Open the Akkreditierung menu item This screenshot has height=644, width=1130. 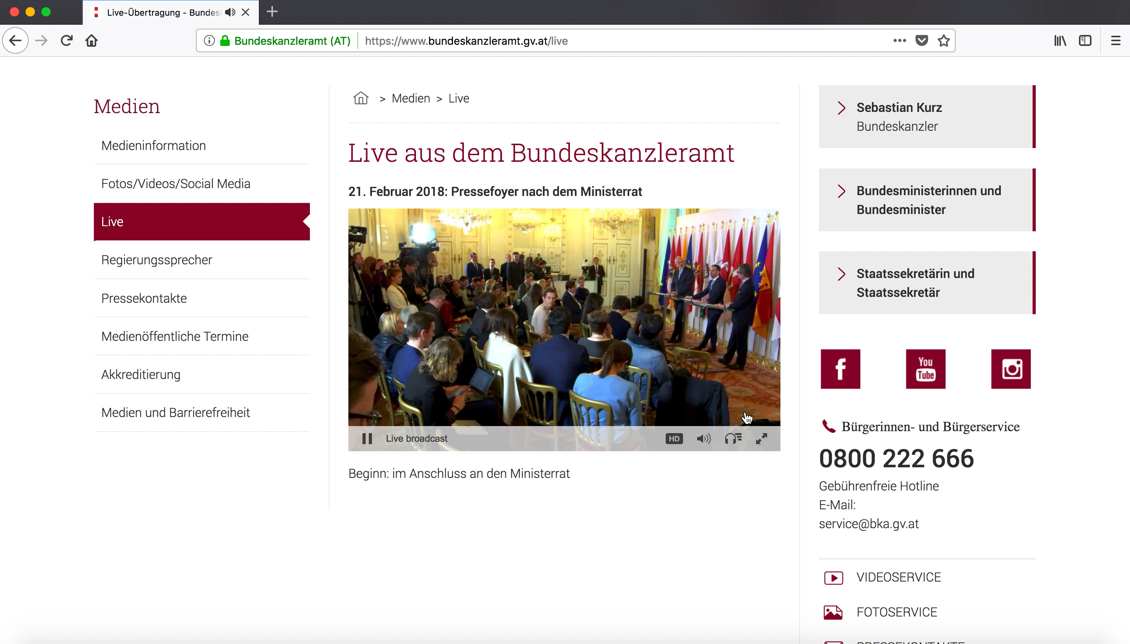tap(201, 374)
